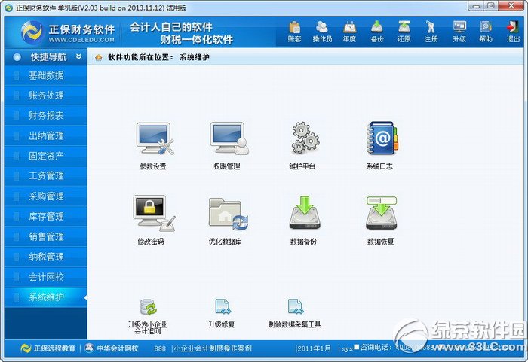Select 工资管理 in the sidebar
528x362 pixels.
click(x=46, y=176)
